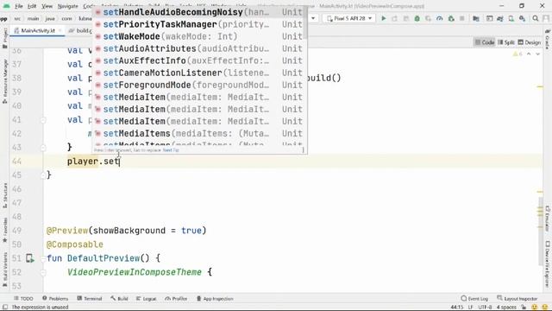
Task: Open the App Inspection tool window
Action: click(215, 299)
